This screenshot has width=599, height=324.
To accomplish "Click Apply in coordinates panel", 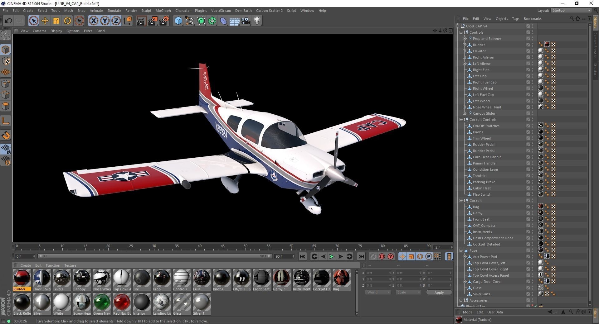I will pos(439,292).
